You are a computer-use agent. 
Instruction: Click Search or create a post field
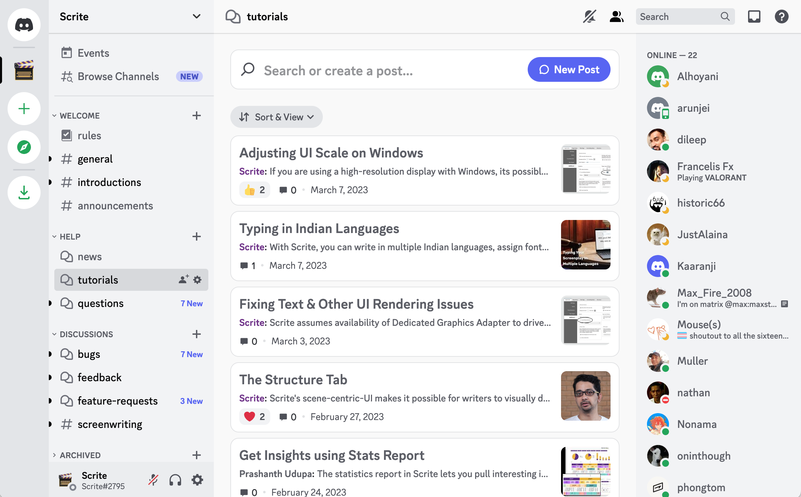pyautogui.click(x=392, y=70)
